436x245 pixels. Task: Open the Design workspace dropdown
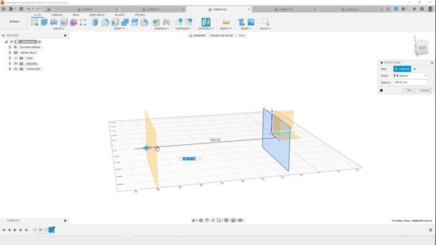pyautogui.click(x=15, y=21)
